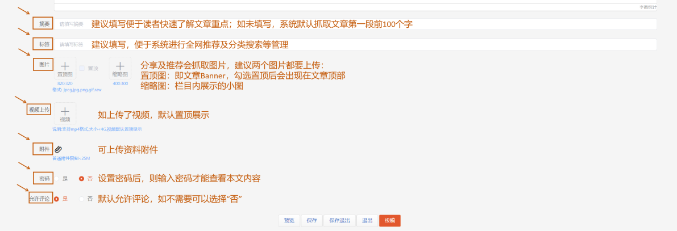Click the 退出 button
Screen dimensions: 677x231
click(x=367, y=221)
